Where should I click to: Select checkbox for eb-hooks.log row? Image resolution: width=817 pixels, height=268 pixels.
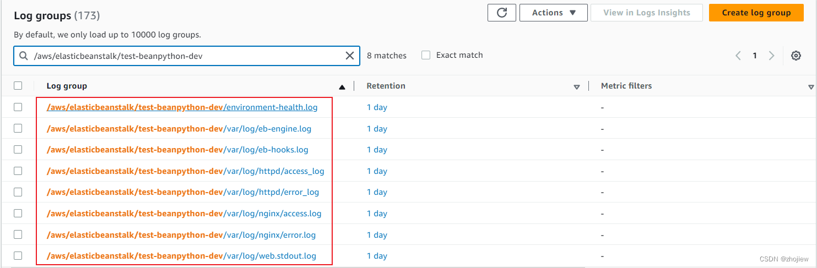point(18,149)
